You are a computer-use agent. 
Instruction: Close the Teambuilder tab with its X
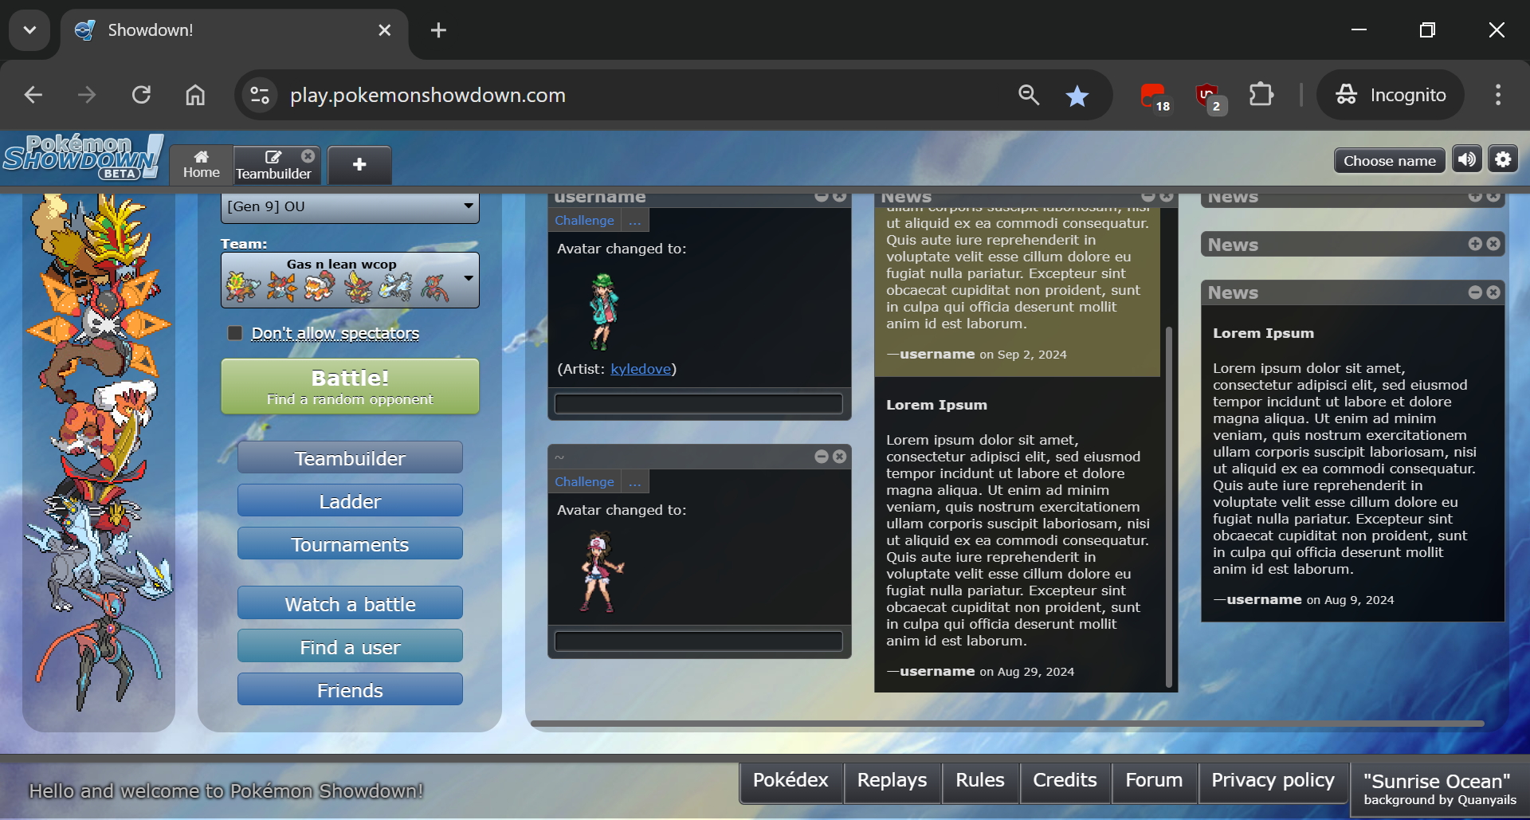(308, 156)
